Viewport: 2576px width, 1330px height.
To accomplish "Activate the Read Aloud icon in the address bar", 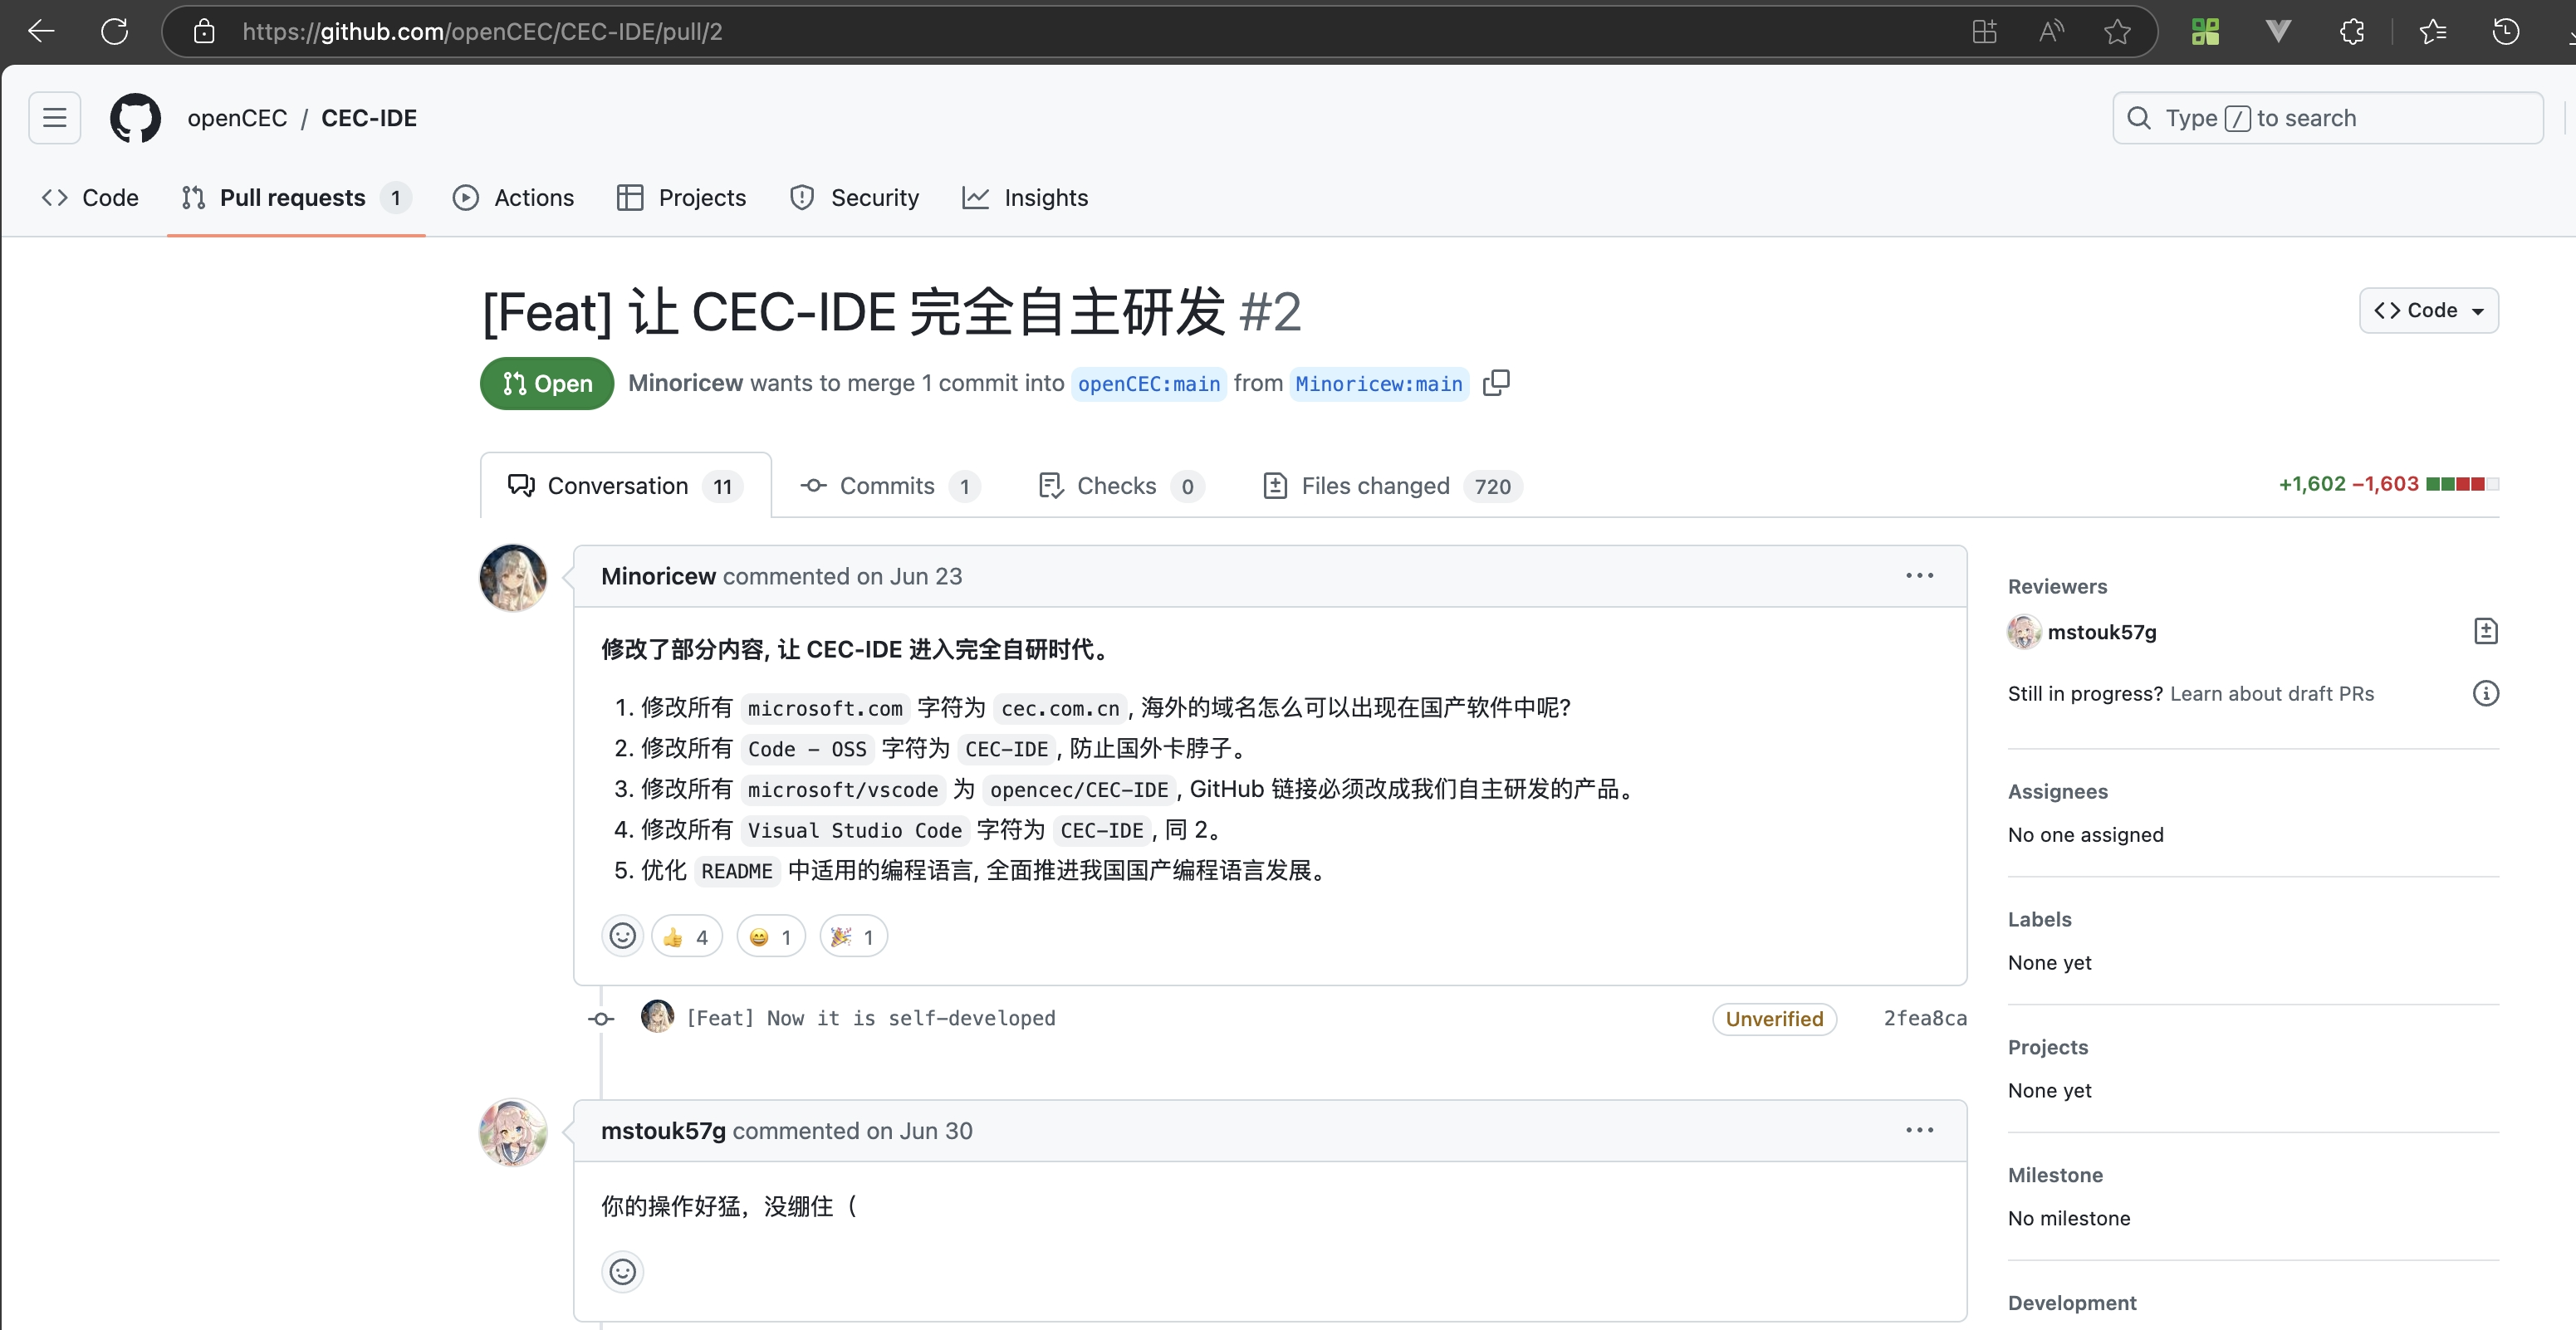I will [x=2051, y=31].
